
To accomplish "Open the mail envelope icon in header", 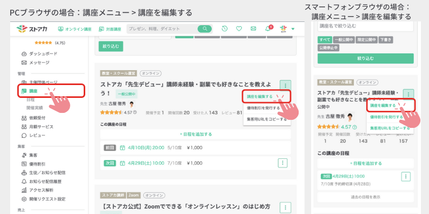I will [253, 29].
